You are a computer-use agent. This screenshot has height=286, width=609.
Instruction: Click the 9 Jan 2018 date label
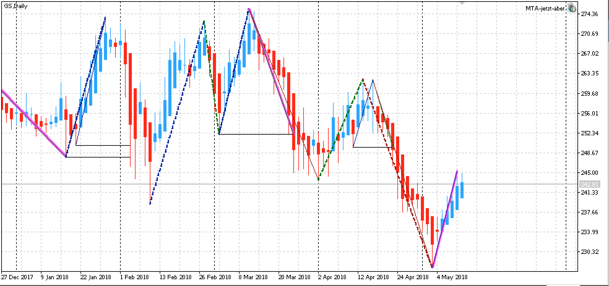(54, 277)
